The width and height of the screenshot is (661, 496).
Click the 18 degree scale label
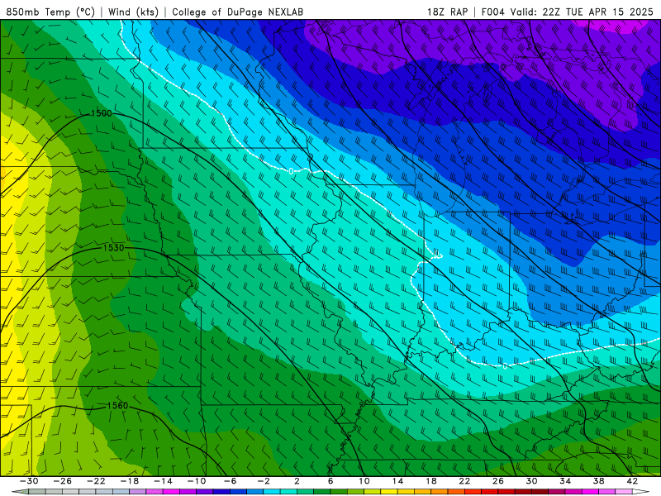click(x=430, y=481)
